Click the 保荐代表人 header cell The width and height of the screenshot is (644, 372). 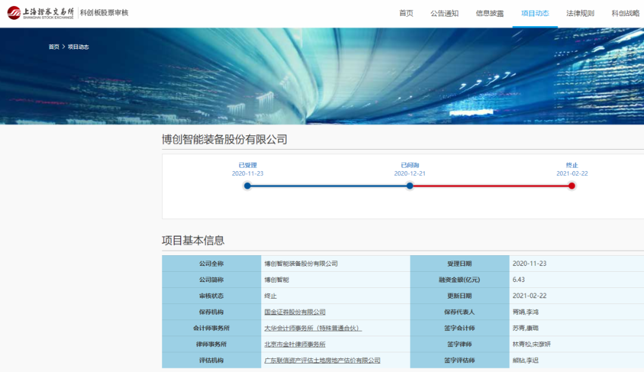click(x=460, y=312)
